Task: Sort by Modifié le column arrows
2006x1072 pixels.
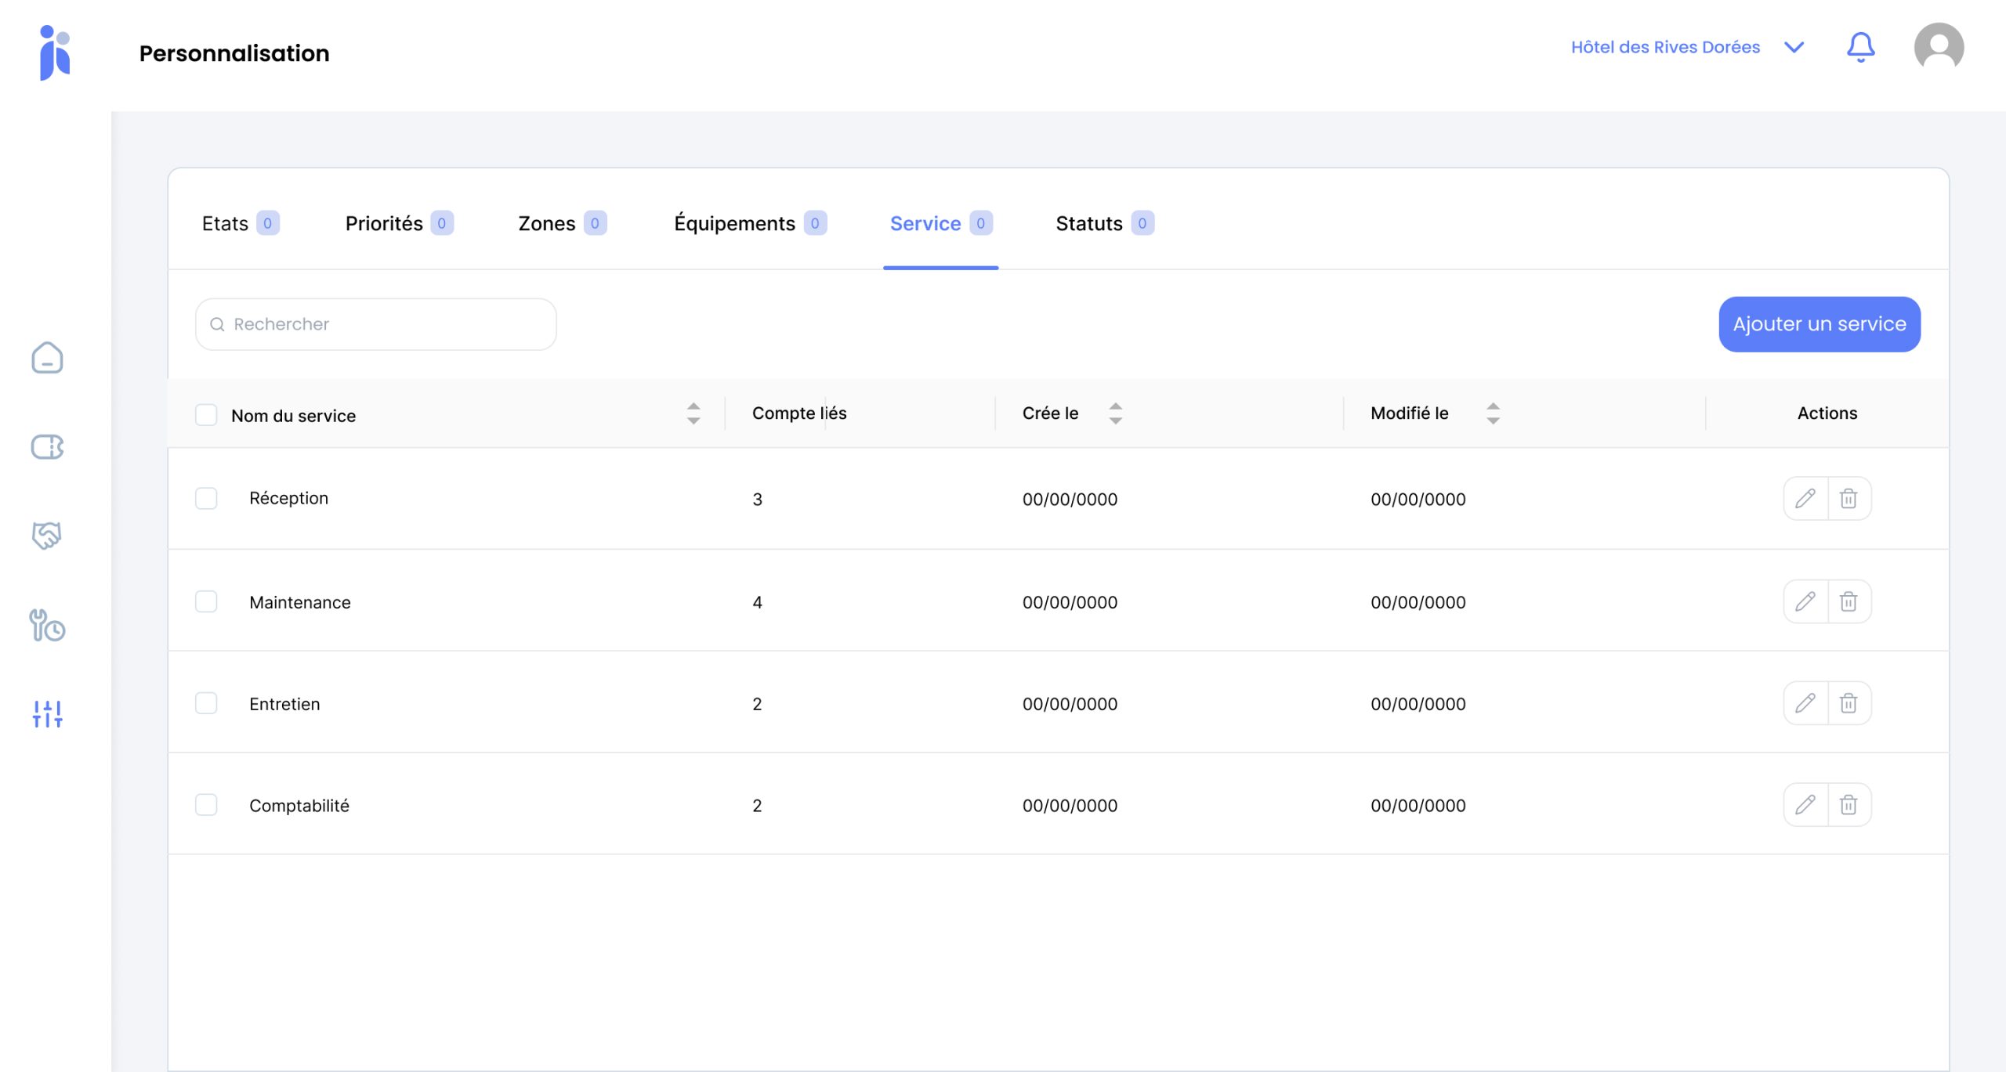Action: (1493, 413)
